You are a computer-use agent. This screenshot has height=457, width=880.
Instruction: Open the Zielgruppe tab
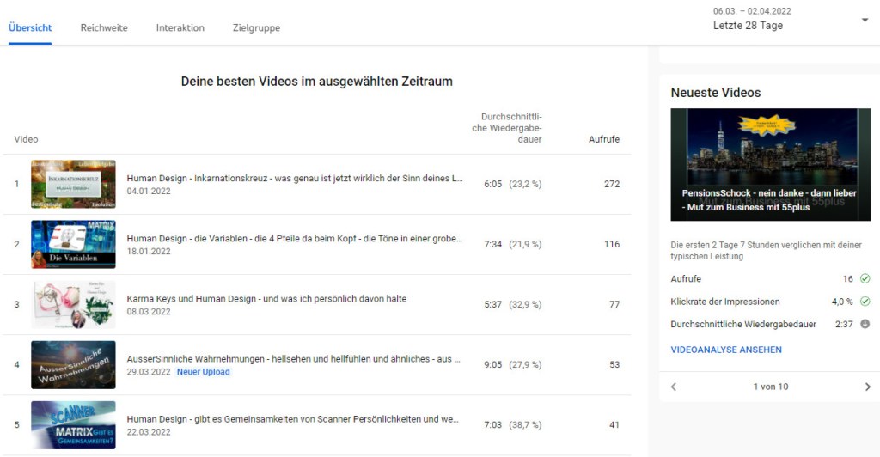tap(256, 27)
